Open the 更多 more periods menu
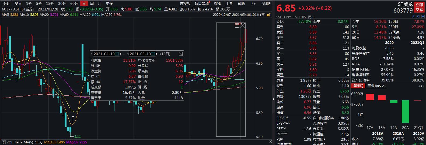Screen dimensions: 426x145 point(109,3)
